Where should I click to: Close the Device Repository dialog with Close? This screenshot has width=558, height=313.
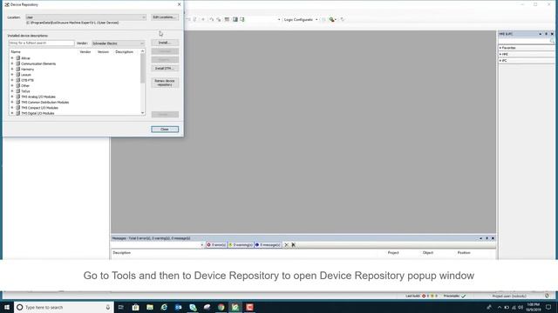pyautogui.click(x=165, y=130)
